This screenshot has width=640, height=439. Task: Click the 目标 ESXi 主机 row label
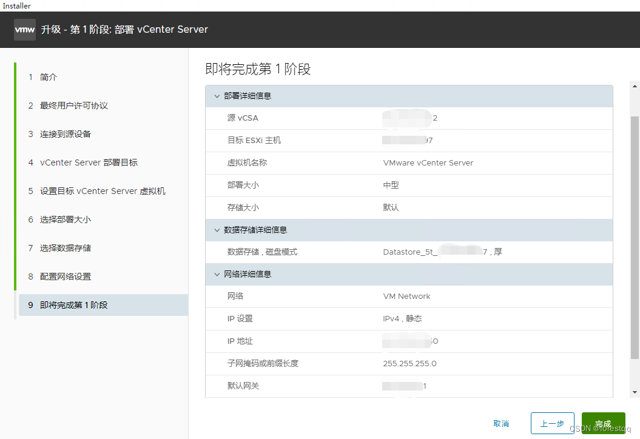click(254, 140)
